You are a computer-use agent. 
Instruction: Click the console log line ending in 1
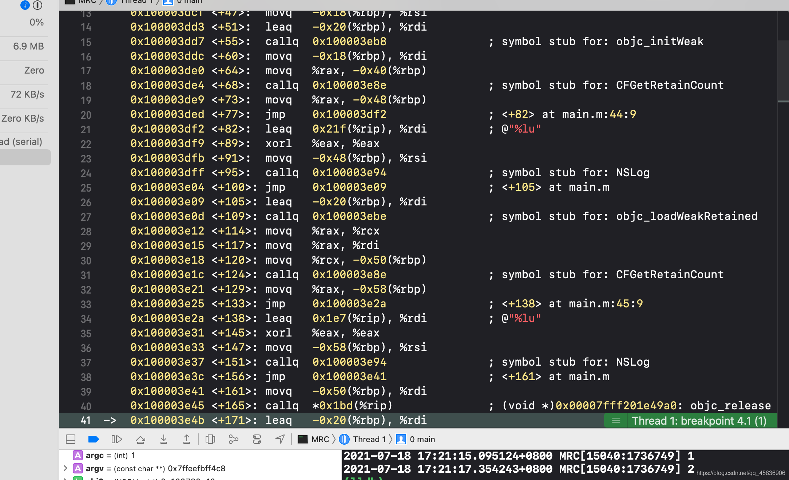[519, 456]
